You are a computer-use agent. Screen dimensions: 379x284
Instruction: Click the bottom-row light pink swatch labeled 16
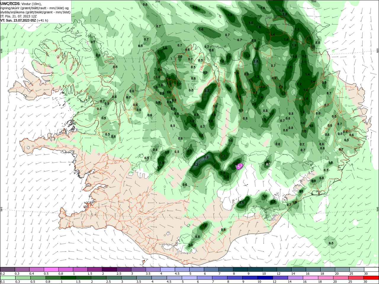[310, 278]
